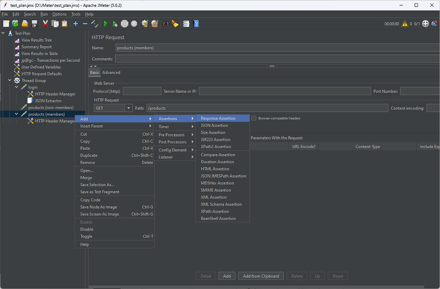Click the New test plan icon
Image resolution: width=440 pixels, height=289 pixels.
point(6,24)
